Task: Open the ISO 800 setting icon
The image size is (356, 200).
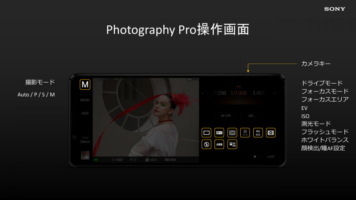Action: [x=258, y=132]
